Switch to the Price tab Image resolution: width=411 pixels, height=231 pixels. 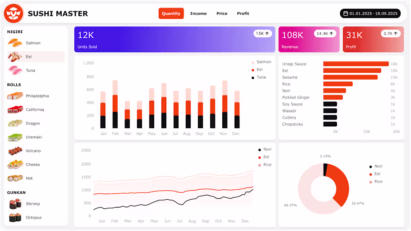[222, 13]
